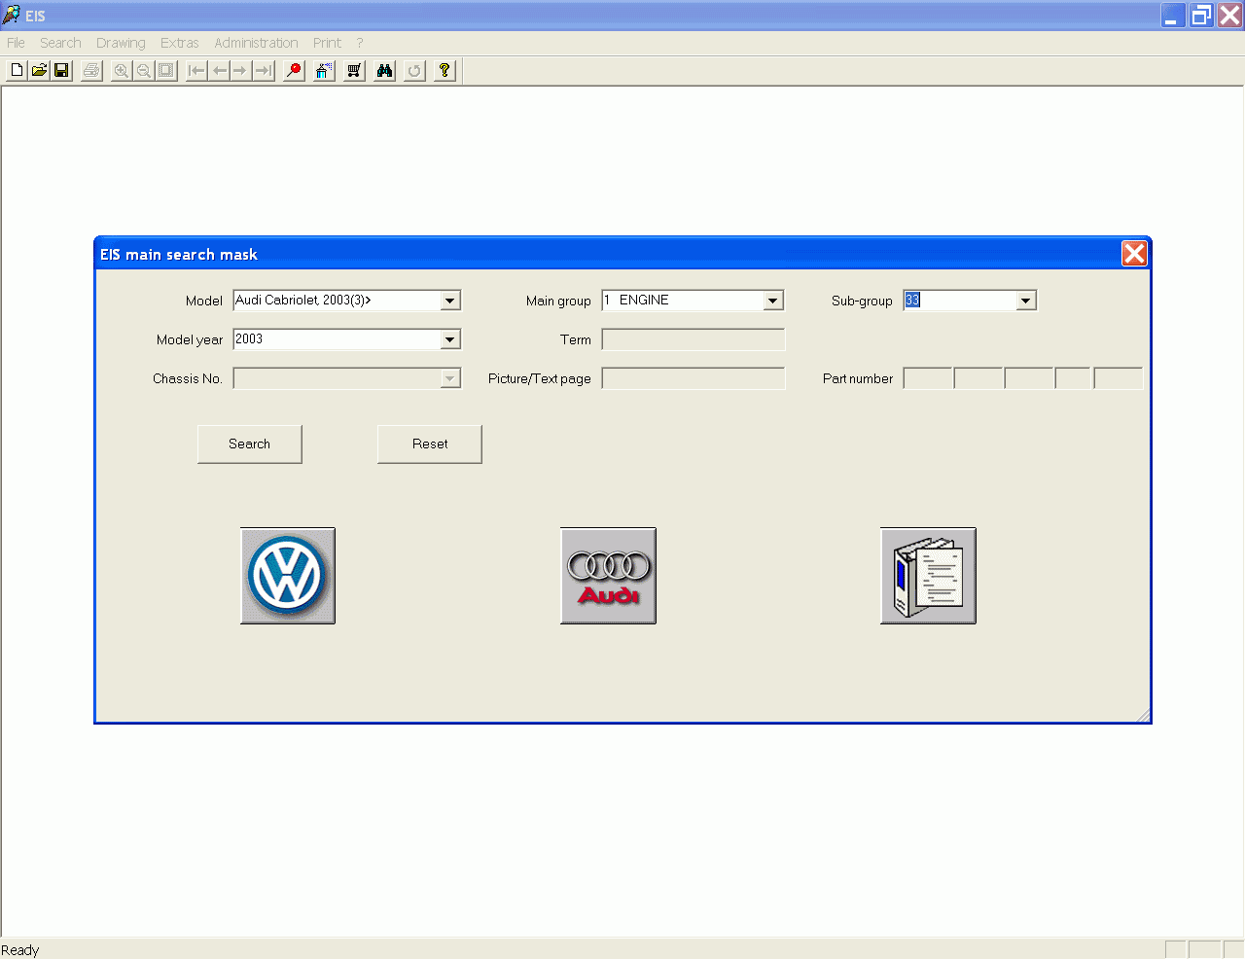Open the Administration menu

click(256, 43)
